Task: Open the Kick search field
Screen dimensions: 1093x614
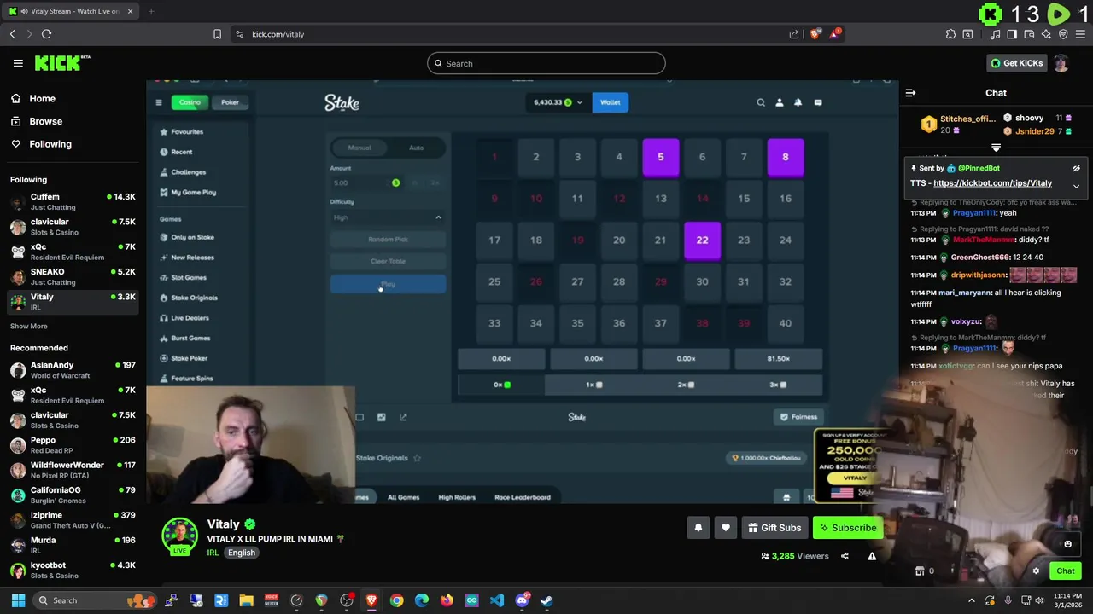Action: (546, 63)
